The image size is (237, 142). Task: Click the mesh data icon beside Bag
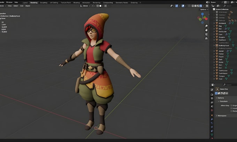225,26
